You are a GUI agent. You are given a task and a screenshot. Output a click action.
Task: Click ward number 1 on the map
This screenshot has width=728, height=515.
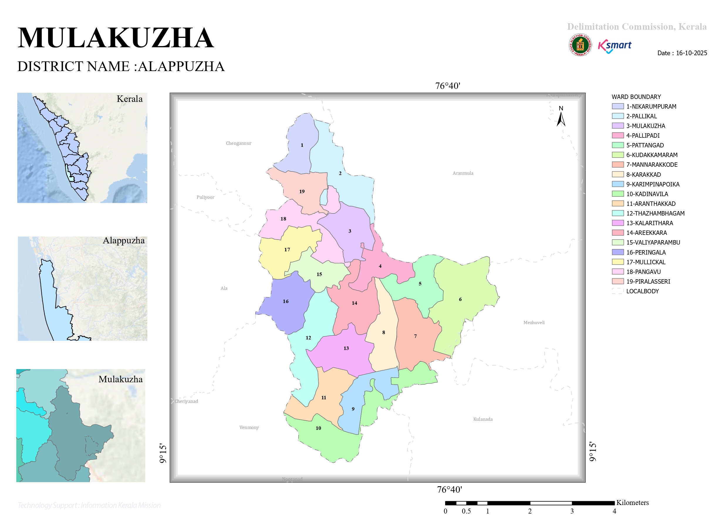302,145
